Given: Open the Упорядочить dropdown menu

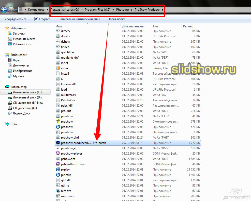Looking at the screenshot, I should point(15,19).
